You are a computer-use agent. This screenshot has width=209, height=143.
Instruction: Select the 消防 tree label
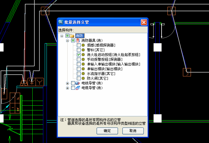(x=80, y=36)
